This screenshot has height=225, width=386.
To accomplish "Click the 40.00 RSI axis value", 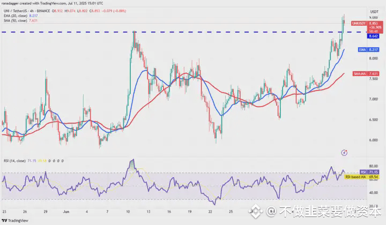I will point(374,193).
